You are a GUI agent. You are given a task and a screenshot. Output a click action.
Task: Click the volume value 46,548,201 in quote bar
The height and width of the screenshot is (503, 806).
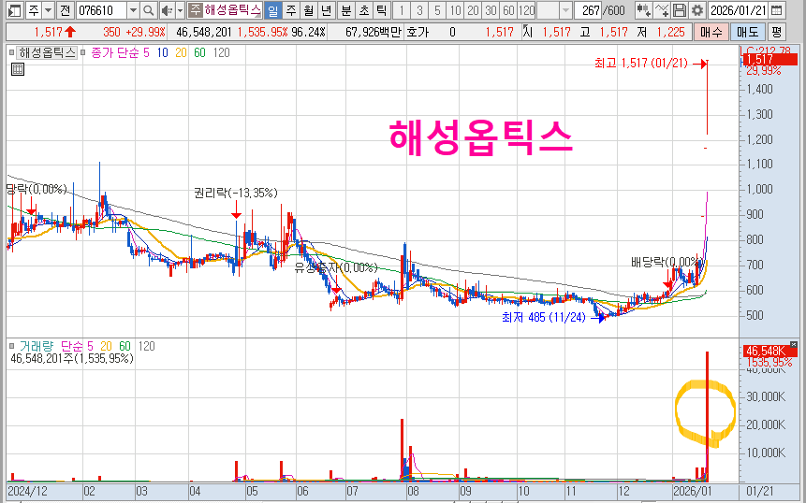pyautogui.click(x=203, y=33)
